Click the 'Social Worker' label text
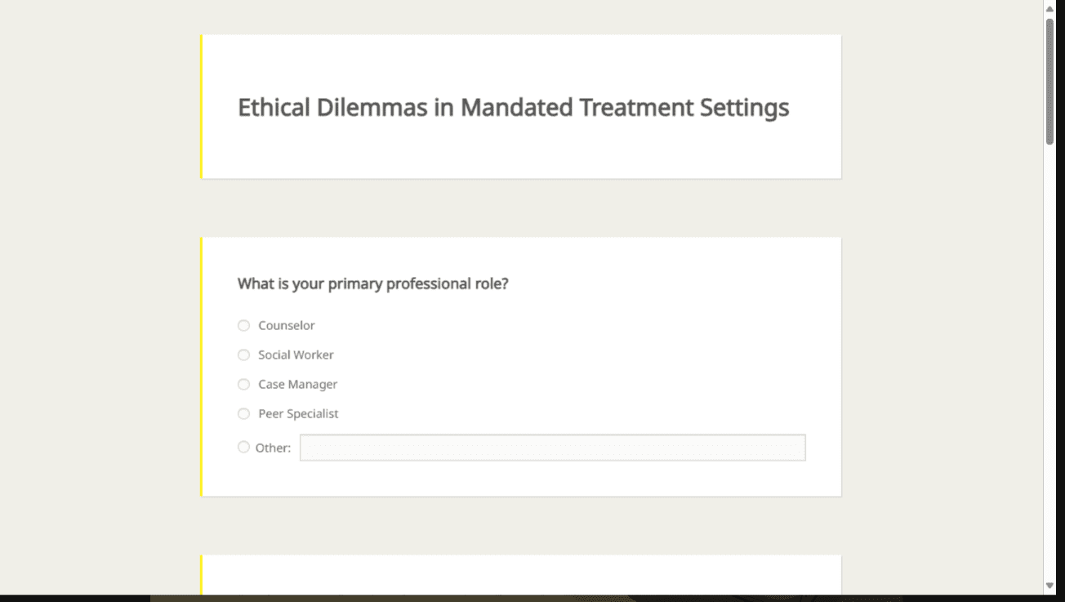Screen dimensions: 1065x602 click(x=296, y=355)
